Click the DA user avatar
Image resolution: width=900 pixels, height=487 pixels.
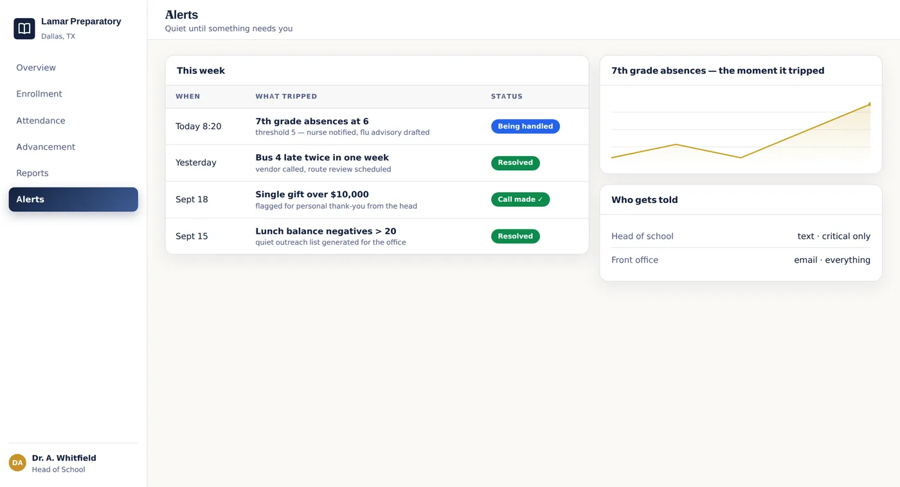tap(17, 463)
